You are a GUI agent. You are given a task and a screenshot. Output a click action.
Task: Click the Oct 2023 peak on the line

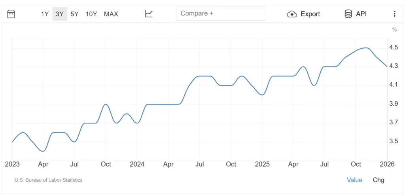[106, 104]
